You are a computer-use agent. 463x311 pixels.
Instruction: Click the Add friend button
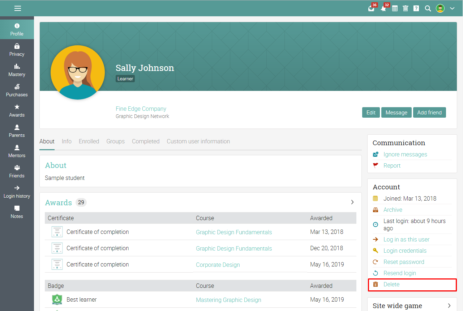tap(429, 113)
